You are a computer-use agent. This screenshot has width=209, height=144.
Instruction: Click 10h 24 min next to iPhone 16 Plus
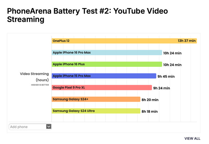(x=172, y=65)
